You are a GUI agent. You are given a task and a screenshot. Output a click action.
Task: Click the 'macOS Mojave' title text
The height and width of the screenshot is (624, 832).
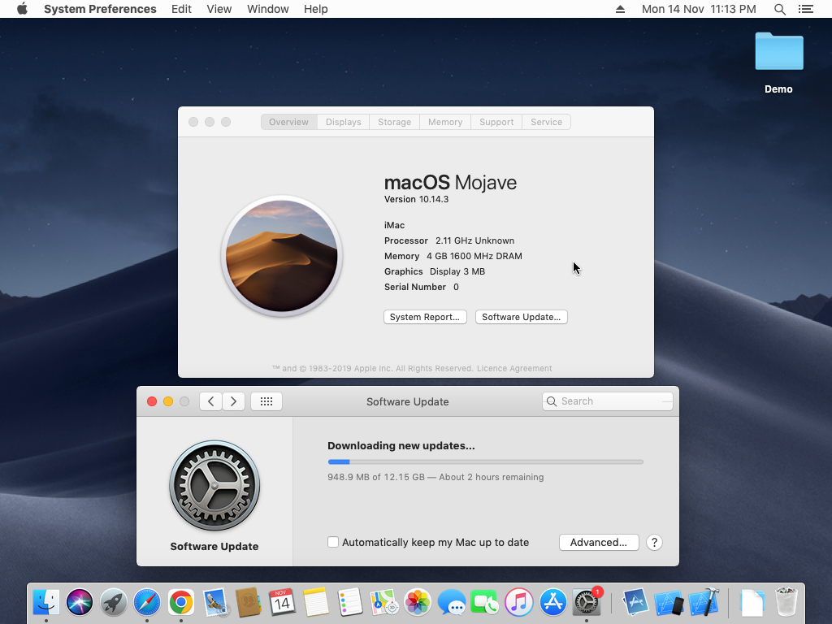pos(450,182)
